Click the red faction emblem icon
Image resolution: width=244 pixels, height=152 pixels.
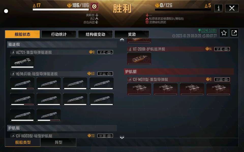click(x=94, y=7)
